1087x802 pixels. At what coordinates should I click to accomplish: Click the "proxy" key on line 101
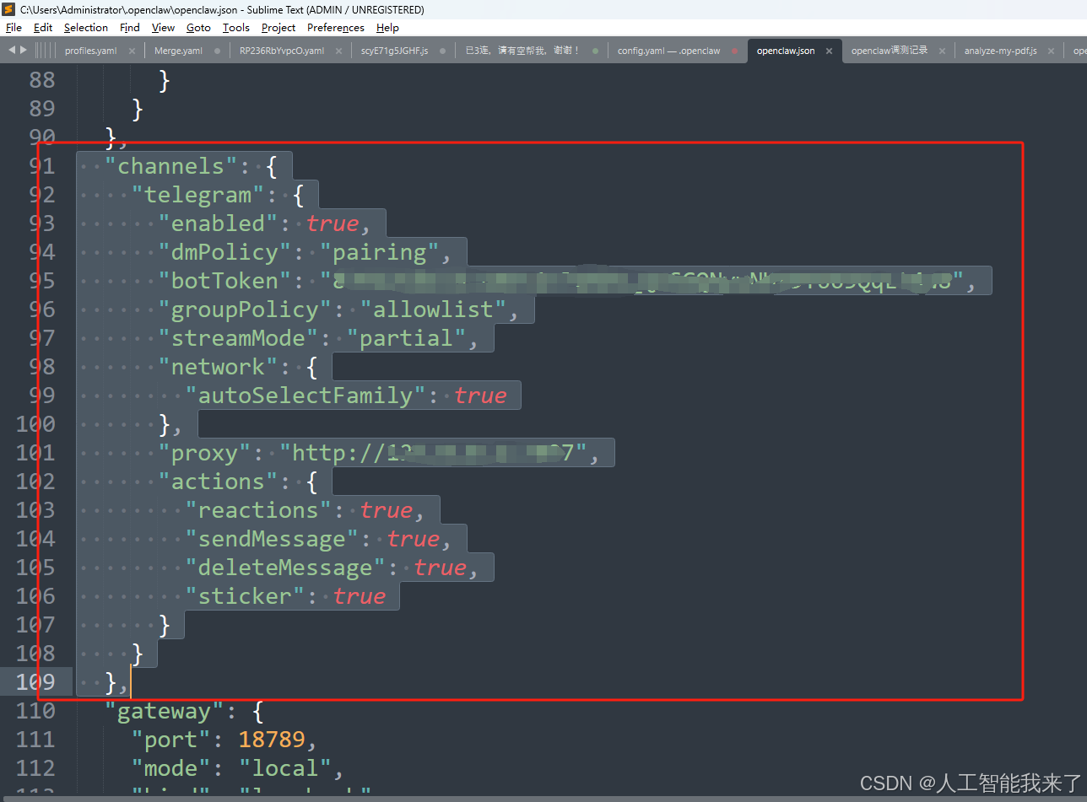coord(205,452)
